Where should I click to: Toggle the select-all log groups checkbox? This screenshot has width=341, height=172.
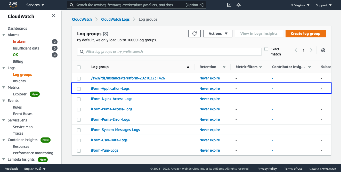(79, 67)
